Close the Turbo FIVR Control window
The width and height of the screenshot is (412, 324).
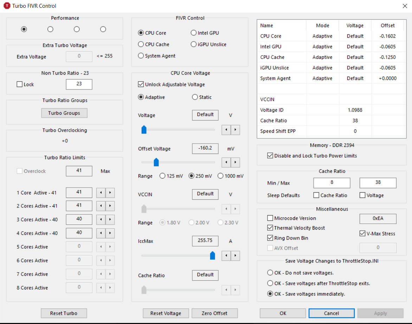[x=405, y=6]
